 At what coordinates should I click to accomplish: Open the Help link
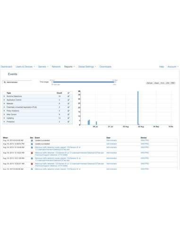tap(162, 66)
